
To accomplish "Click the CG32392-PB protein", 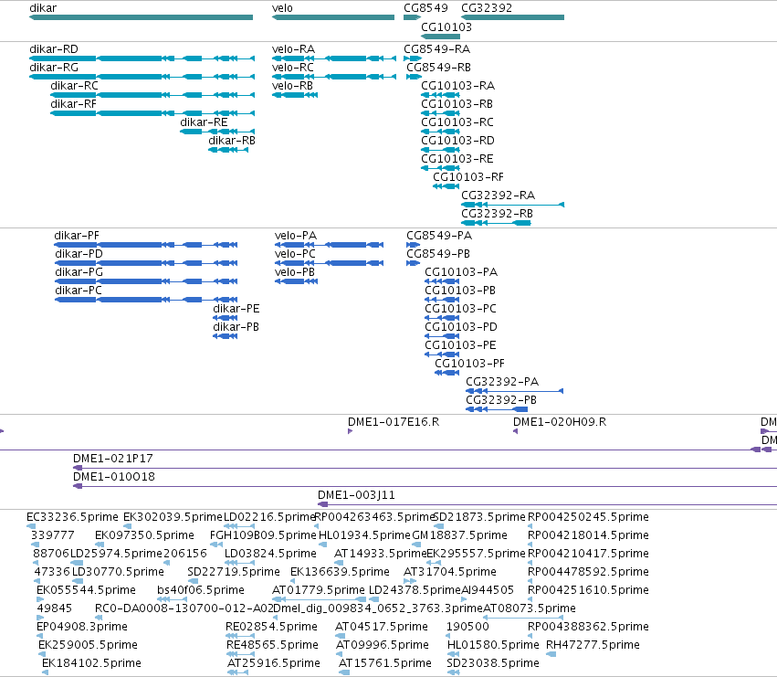I will tap(497, 409).
